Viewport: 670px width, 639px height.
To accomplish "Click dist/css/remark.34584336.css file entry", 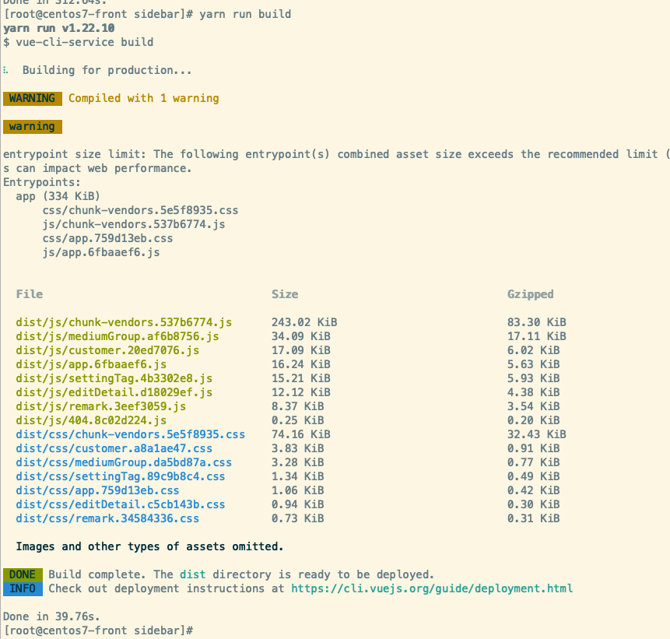I will click(107, 518).
